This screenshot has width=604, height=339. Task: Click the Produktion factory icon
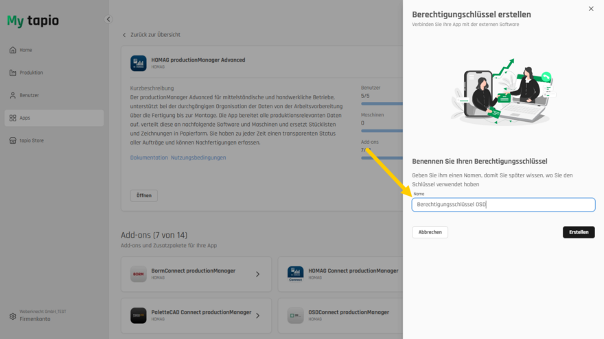[x=13, y=73]
